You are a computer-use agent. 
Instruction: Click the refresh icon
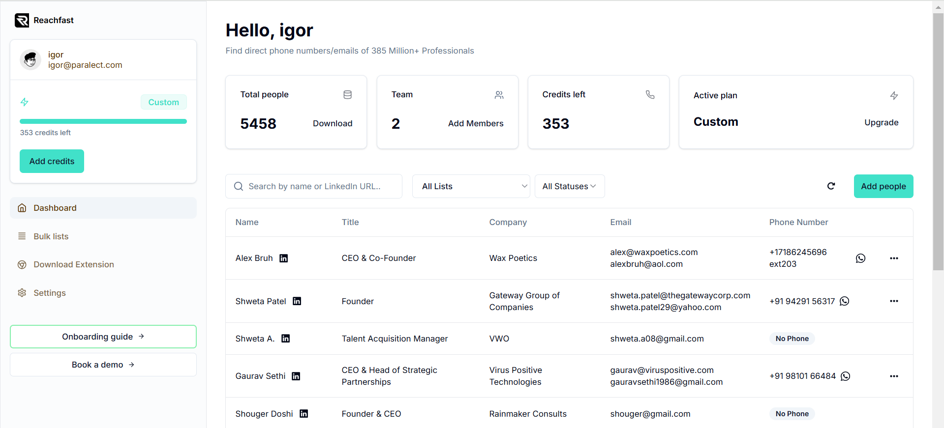click(x=831, y=186)
